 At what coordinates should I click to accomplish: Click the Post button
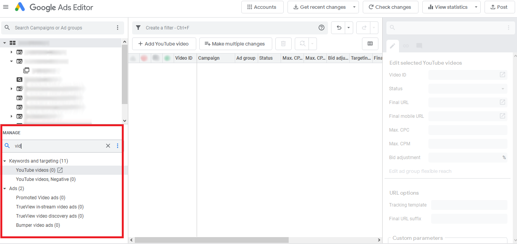click(x=499, y=7)
